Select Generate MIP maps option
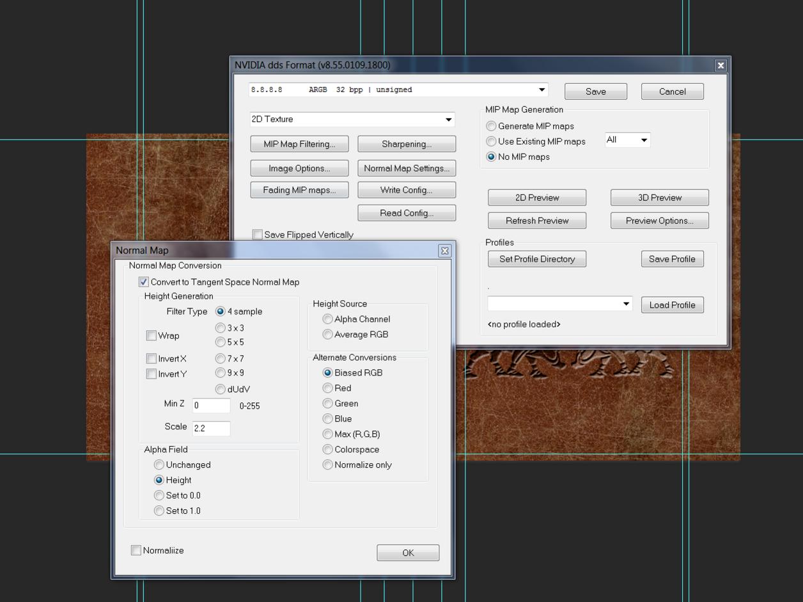This screenshot has height=602, width=803. tap(492, 127)
